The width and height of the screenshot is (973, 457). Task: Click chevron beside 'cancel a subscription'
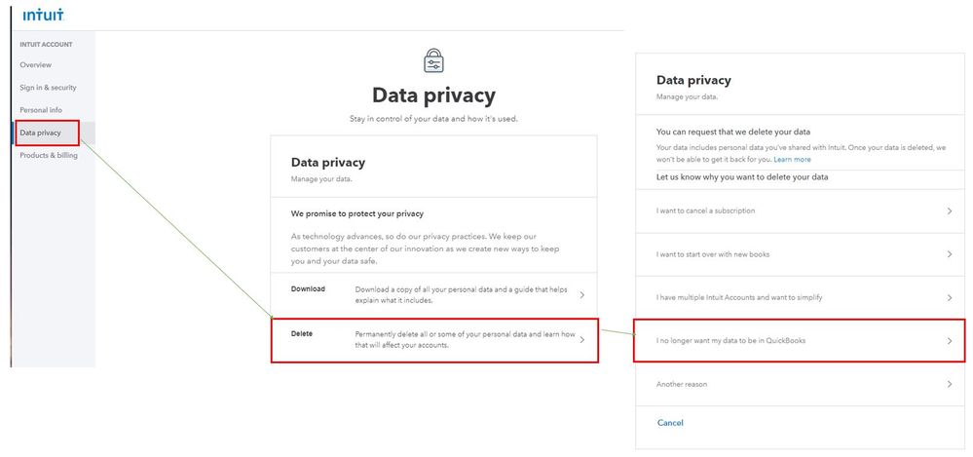pyautogui.click(x=949, y=210)
